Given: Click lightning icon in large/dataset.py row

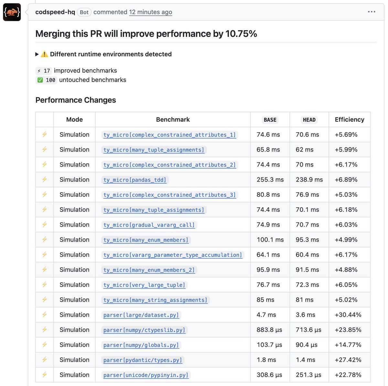Looking at the screenshot, I should 45,315.
